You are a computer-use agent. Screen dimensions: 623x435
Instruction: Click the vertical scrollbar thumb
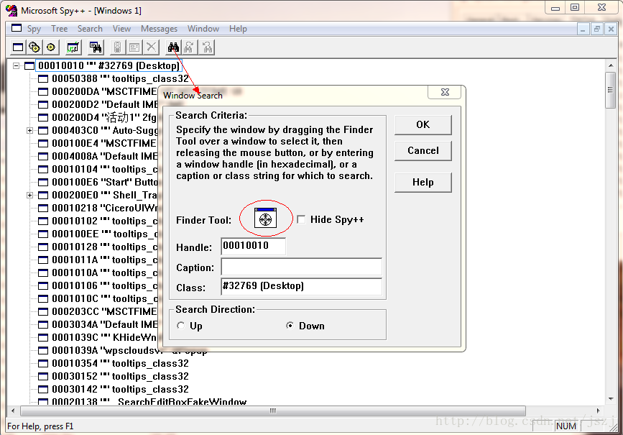click(x=611, y=90)
